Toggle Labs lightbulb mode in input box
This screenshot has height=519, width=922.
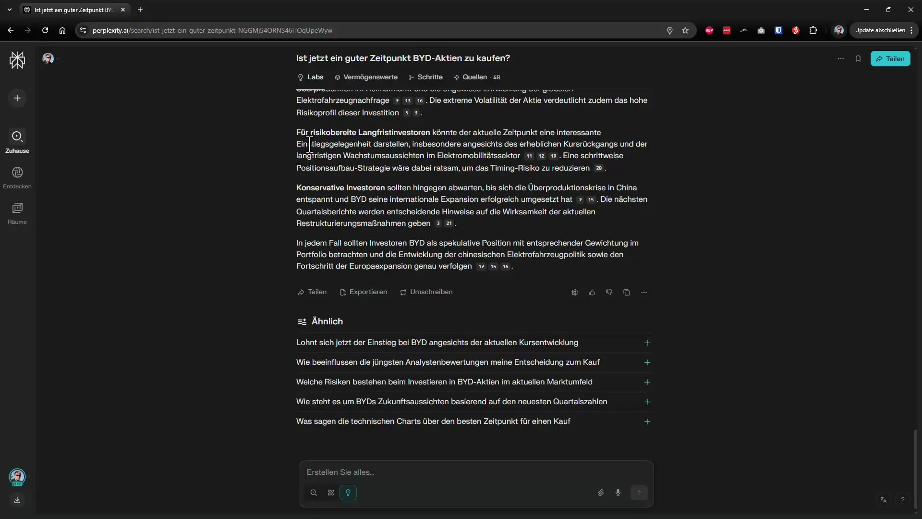pos(348,493)
